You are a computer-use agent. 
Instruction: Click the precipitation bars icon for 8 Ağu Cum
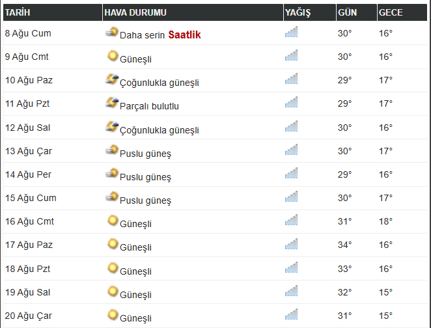coord(292,32)
